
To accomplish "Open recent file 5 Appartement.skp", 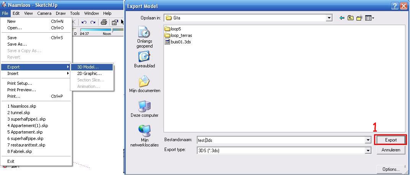I will click(x=36, y=132).
